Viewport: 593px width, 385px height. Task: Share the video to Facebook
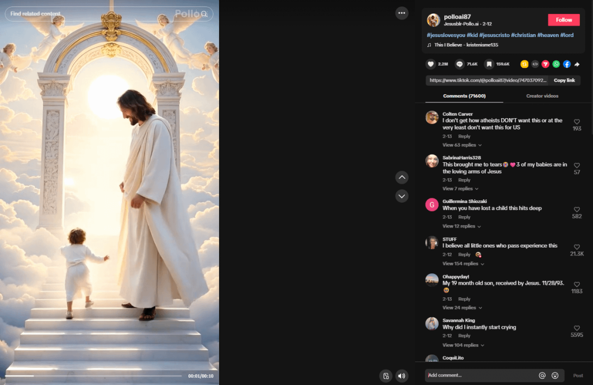(566, 64)
